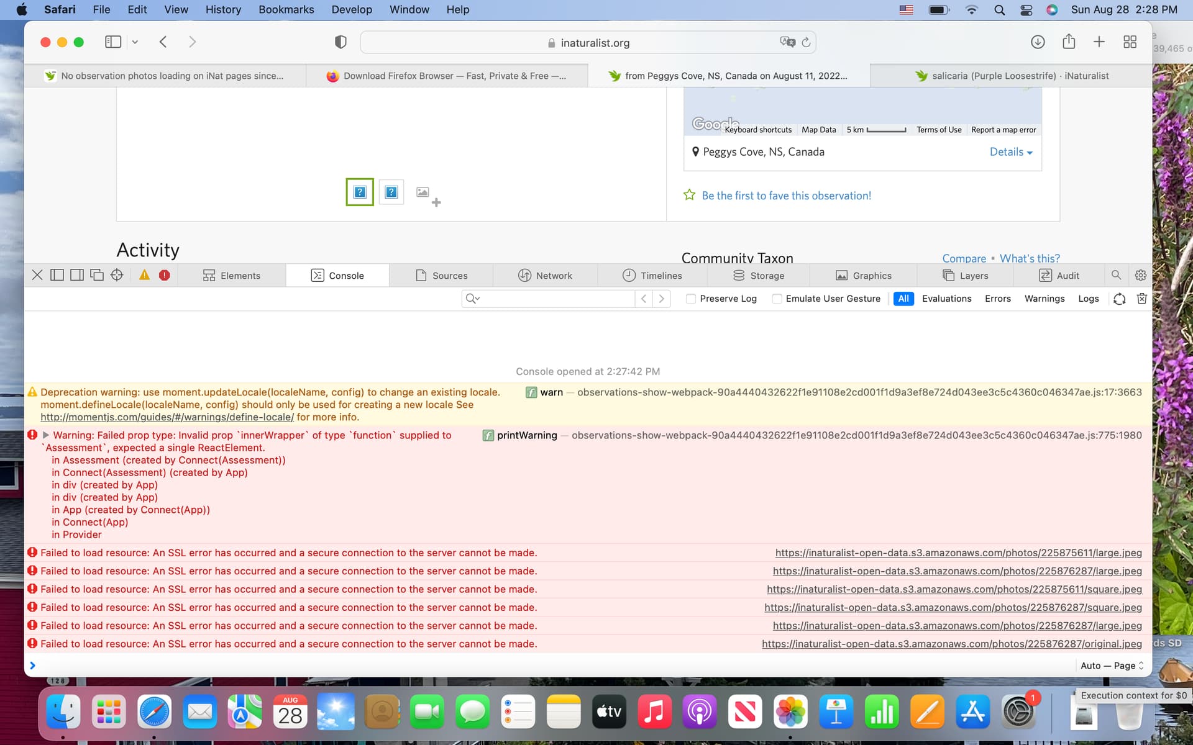Close the Web Inspector
Viewport: 1193px width, 745px height.
point(37,275)
